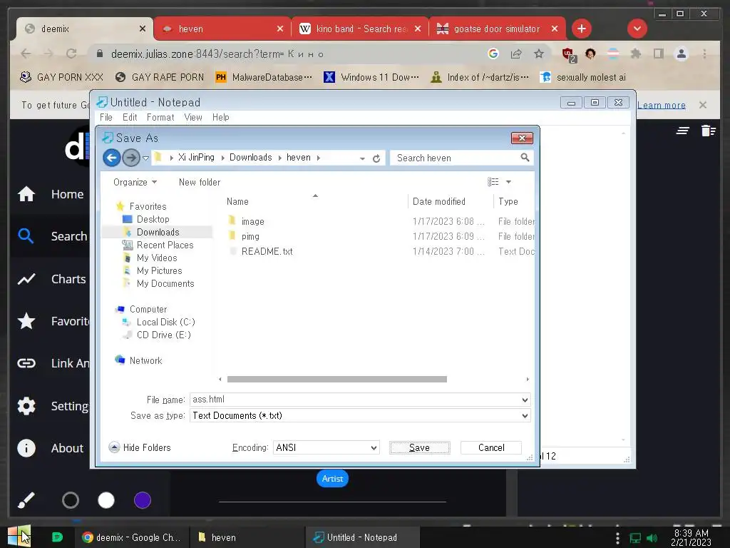
Task: Click the Save button
Action: (x=419, y=448)
